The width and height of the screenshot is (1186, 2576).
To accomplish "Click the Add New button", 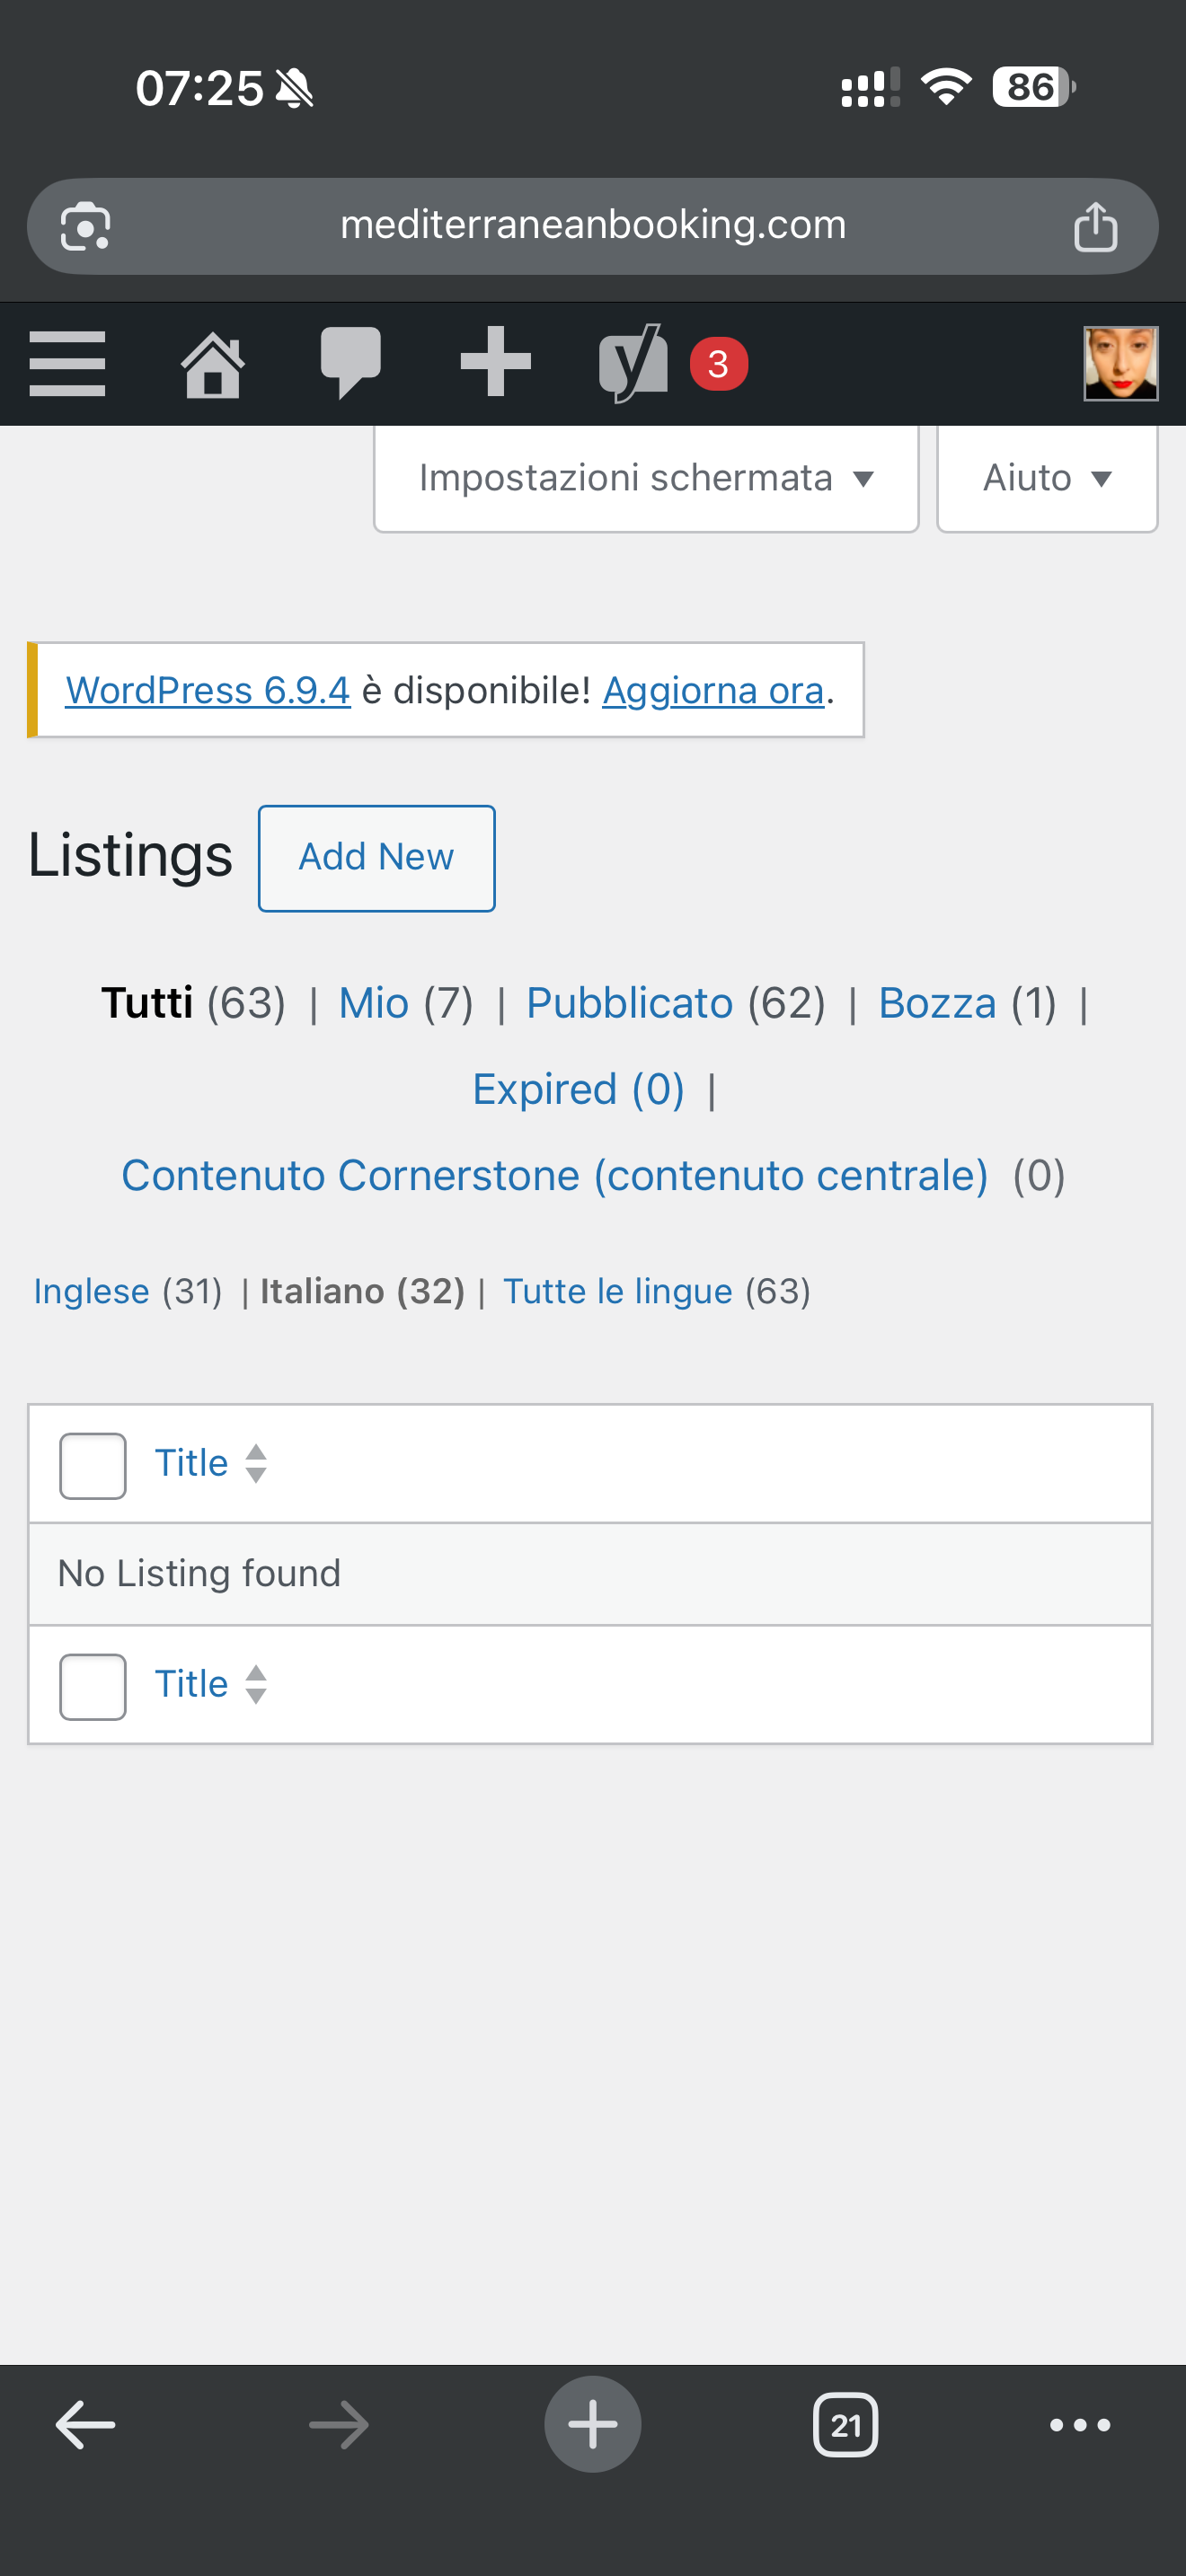I will [376, 858].
